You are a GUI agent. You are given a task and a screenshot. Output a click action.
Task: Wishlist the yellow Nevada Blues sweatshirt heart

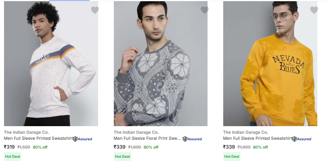pyautogui.click(x=314, y=10)
